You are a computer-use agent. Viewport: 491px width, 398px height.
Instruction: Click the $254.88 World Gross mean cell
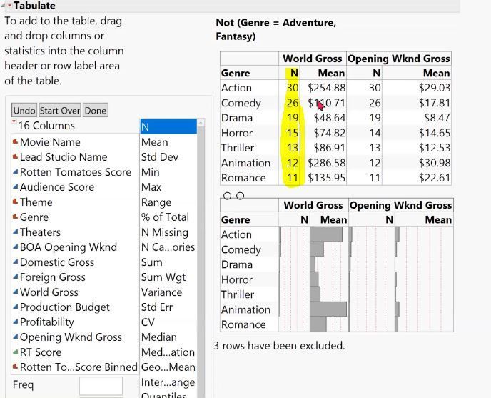pos(326,88)
